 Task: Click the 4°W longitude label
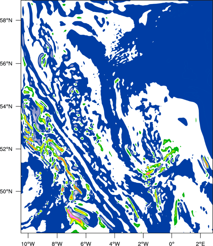(115, 244)
